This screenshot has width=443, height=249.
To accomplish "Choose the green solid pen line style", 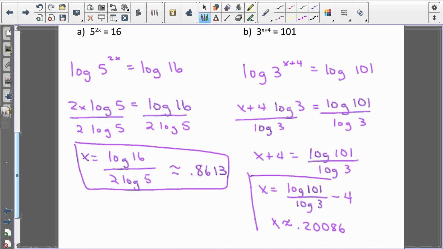I will (x=302, y=8).
